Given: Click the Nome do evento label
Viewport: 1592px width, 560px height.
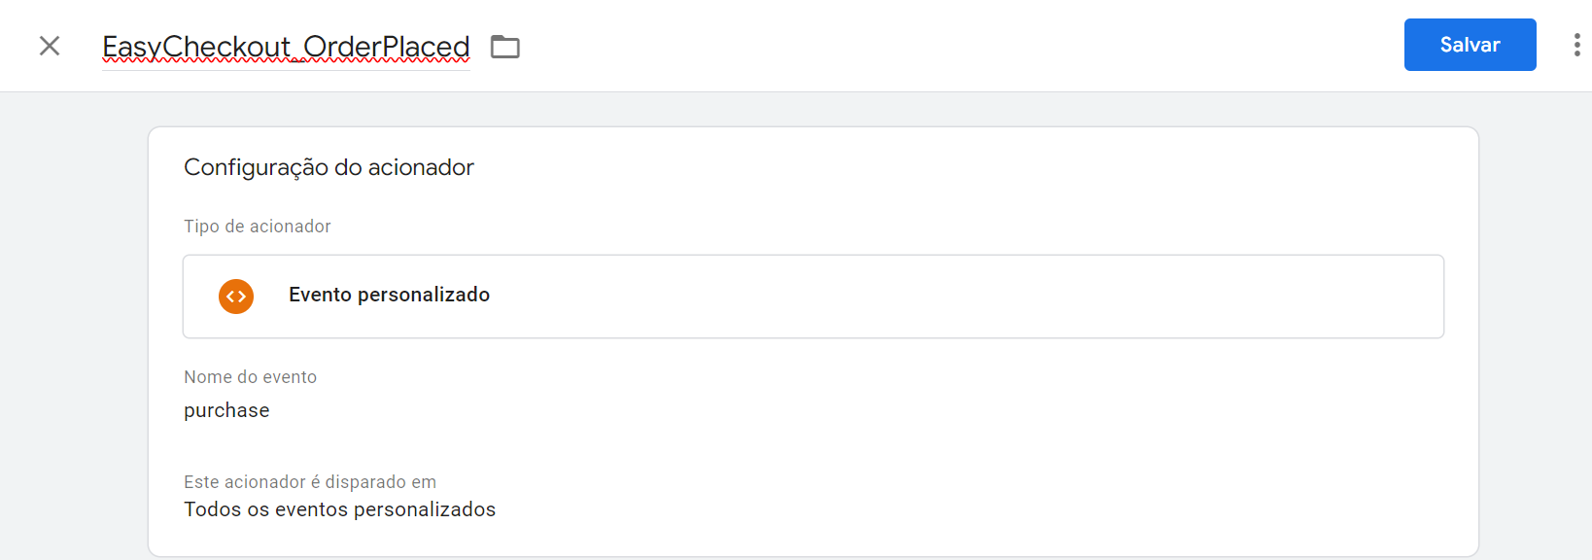Looking at the screenshot, I should coord(251,377).
